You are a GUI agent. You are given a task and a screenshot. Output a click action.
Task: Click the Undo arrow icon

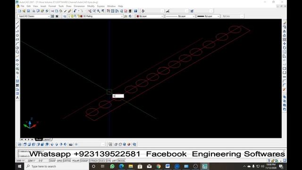75,11
